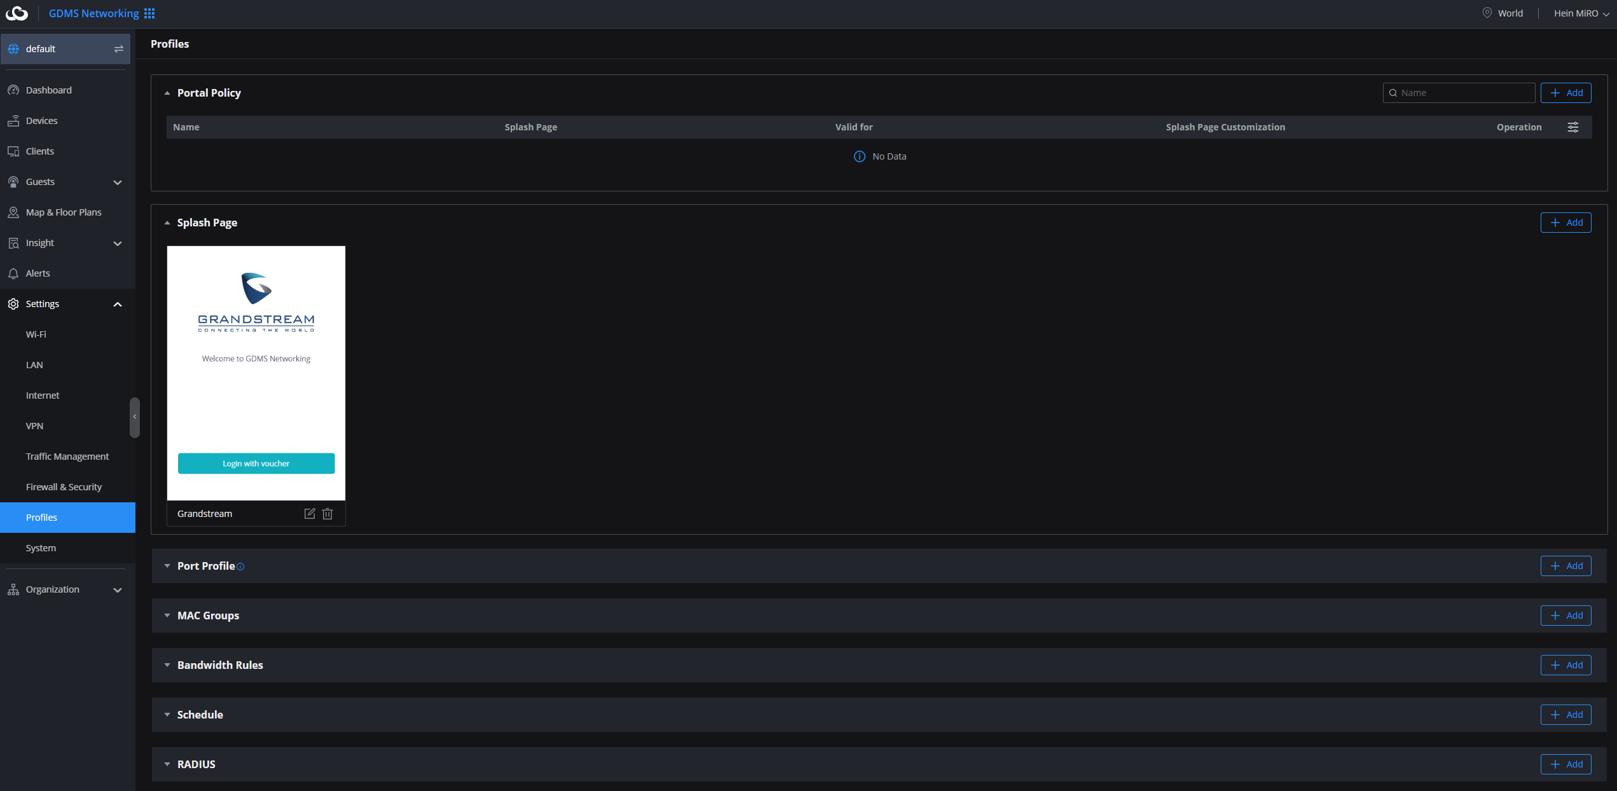Screen dimensions: 1617x791
Task: Click the info icon next to Port Profile
Action: point(240,567)
